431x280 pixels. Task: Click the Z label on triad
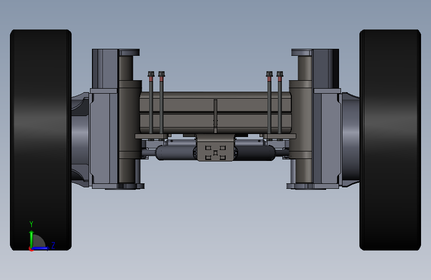[x=53, y=245]
